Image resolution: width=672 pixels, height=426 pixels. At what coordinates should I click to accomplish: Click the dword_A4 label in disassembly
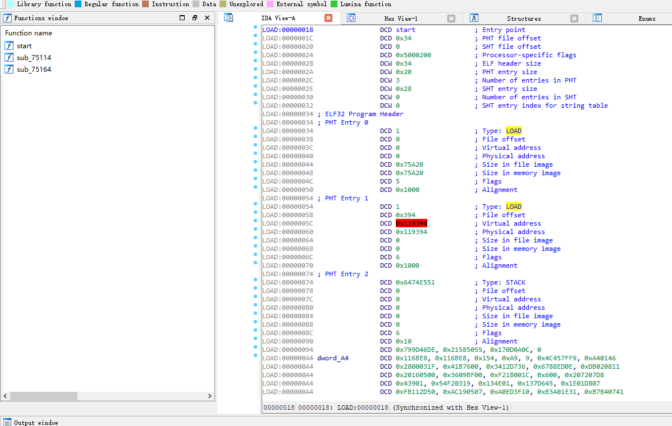pyautogui.click(x=333, y=358)
